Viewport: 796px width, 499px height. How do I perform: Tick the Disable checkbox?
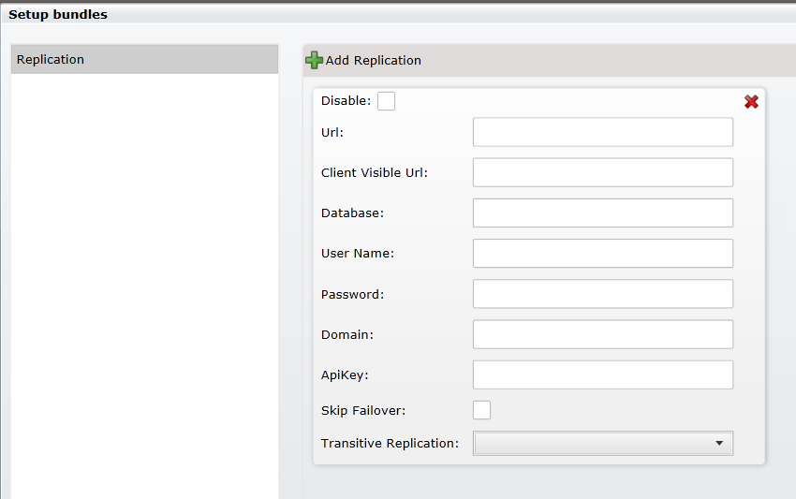coord(386,101)
